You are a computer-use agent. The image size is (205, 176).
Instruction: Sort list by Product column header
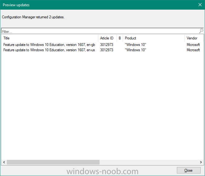153,38
